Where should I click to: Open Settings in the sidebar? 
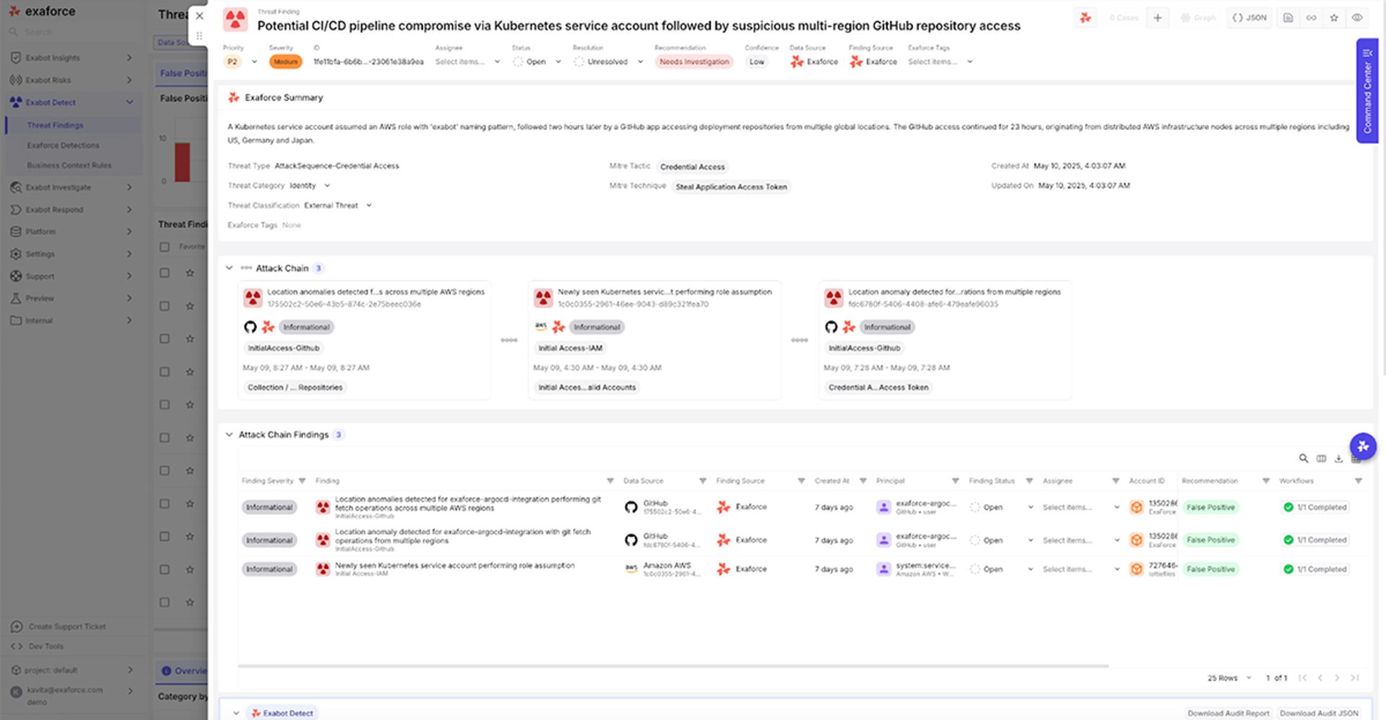coord(71,254)
